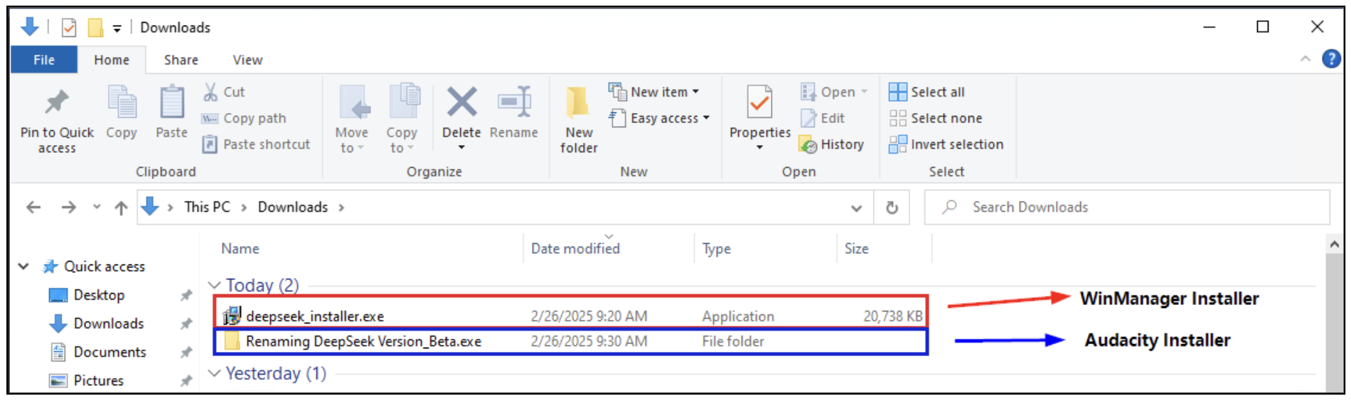Open the File menu tab
This screenshot has height=401, width=1351.
[44, 60]
